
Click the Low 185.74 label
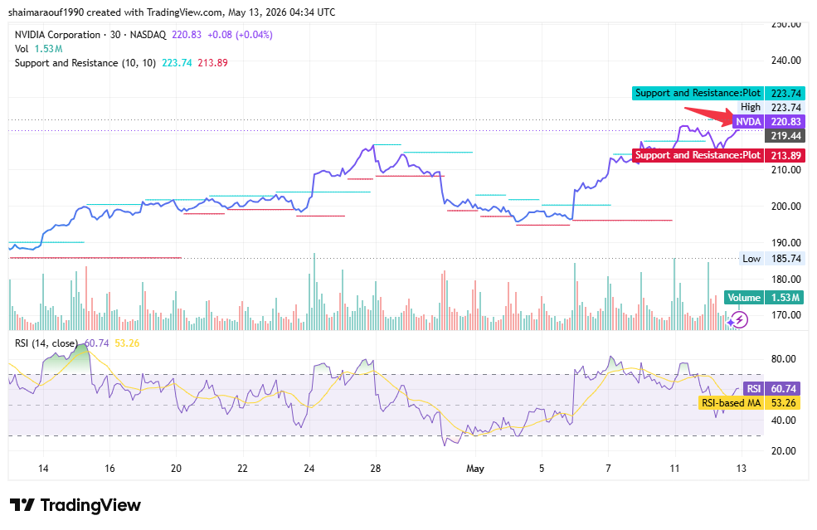[x=772, y=259]
